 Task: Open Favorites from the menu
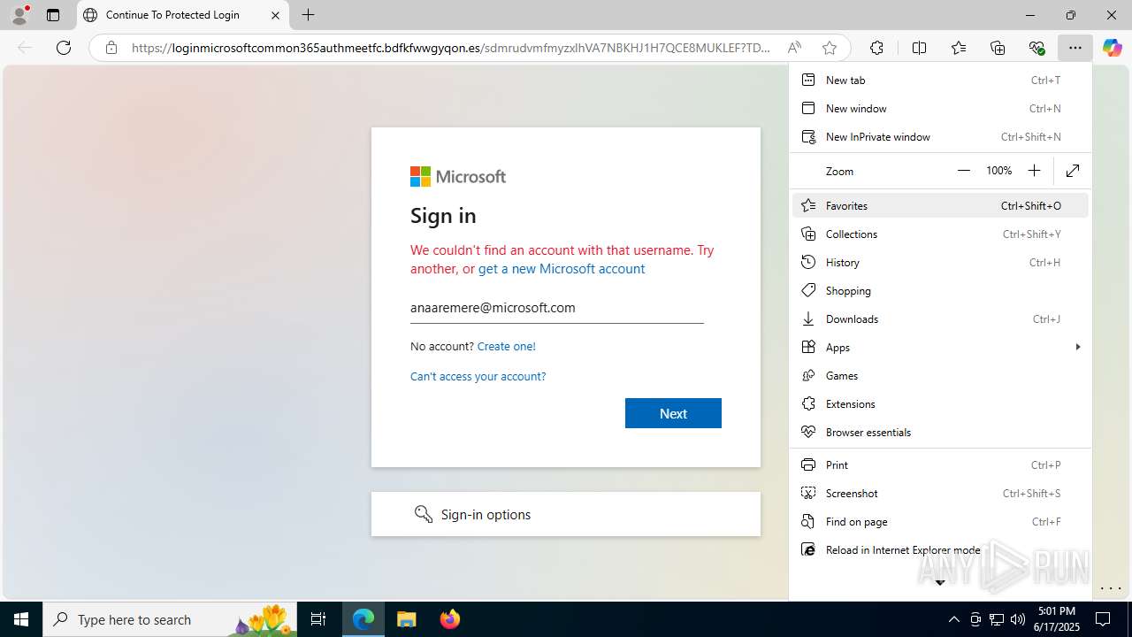coord(940,205)
